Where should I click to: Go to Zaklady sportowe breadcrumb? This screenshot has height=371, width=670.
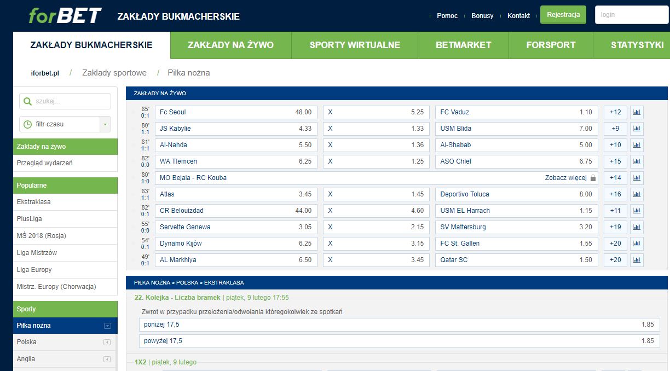coord(114,73)
